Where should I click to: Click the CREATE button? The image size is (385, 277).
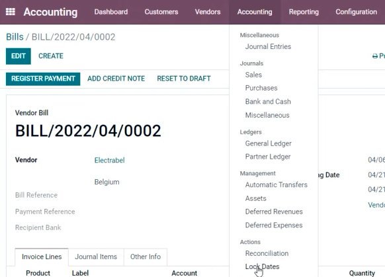51,56
